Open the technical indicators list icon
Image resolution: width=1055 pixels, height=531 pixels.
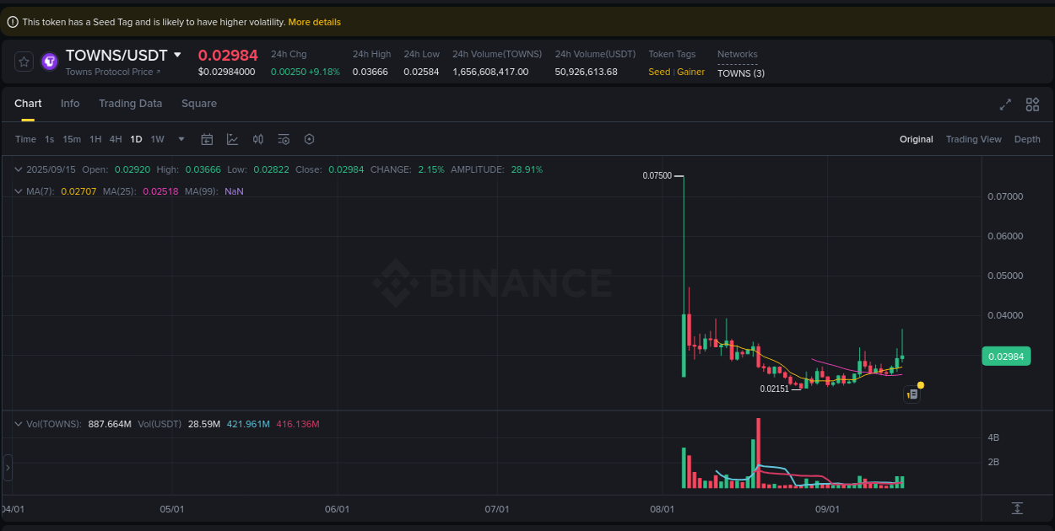[x=284, y=140]
